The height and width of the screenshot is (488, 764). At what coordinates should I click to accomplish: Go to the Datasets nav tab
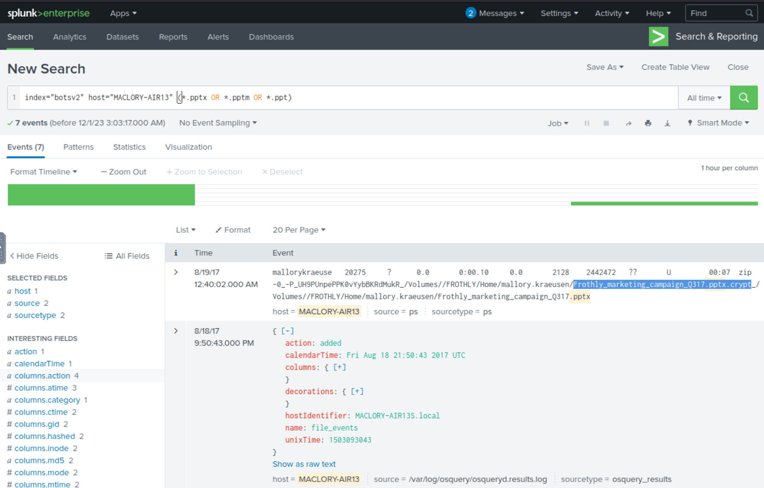pos(123,37)
